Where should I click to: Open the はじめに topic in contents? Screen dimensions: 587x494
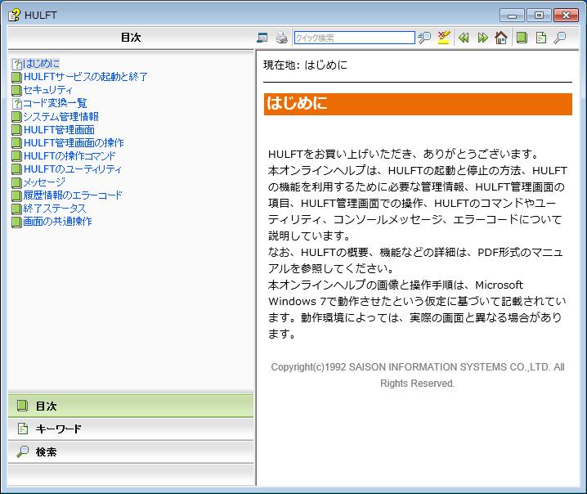click(41, 64)
